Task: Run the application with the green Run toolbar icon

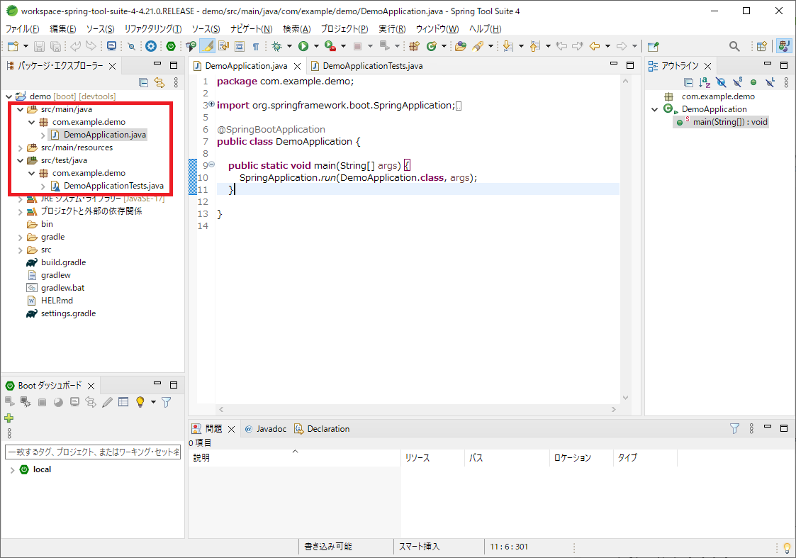Action: tap(303, 46)
